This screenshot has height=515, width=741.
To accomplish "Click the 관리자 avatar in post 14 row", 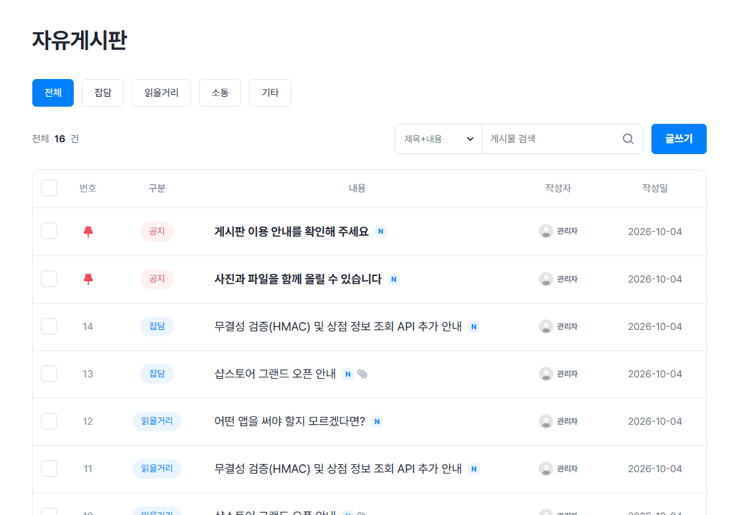I will [546, 327].
